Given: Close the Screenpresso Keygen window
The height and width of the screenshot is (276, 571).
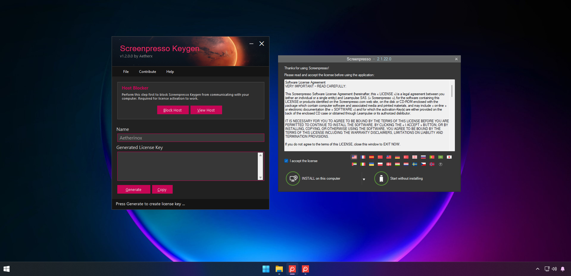Looking at the screenshot, I should point(262,44).
